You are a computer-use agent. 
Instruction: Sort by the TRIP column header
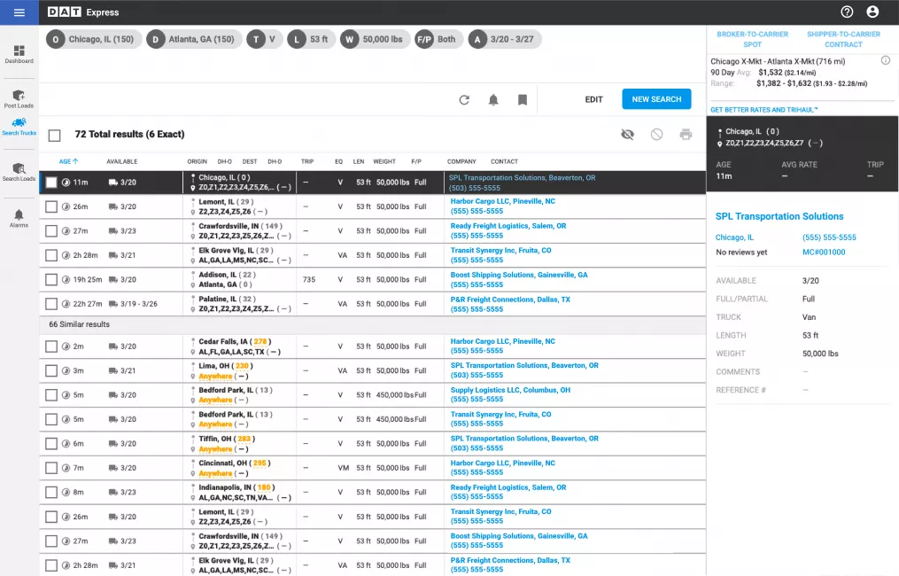pos(307,162)
